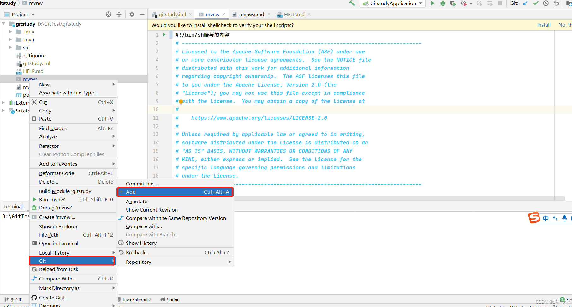The height and width of the screenshot is (307, 572).
Task: Collapse all in the Project panel
Action: click(119, 14)
